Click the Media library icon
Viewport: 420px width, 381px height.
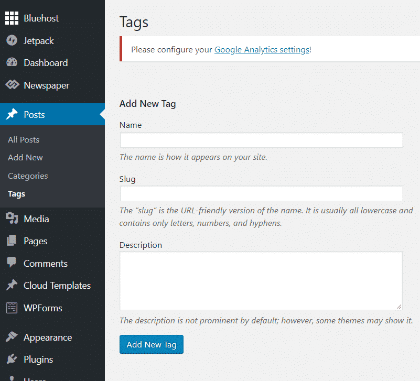(12, 218)
